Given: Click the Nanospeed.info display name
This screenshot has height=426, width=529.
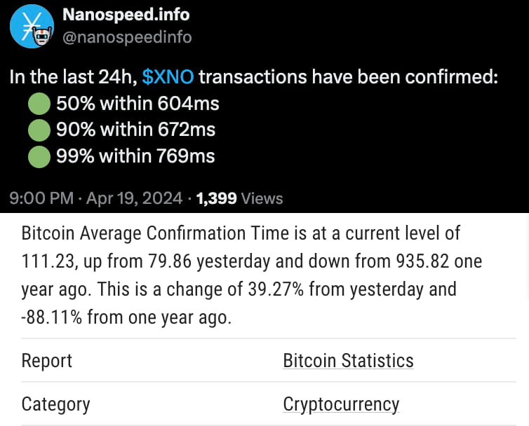Looking at the screenshot, I should 126,14.
